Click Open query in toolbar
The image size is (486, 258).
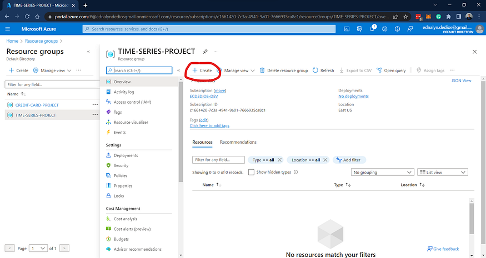pos(391,70)
